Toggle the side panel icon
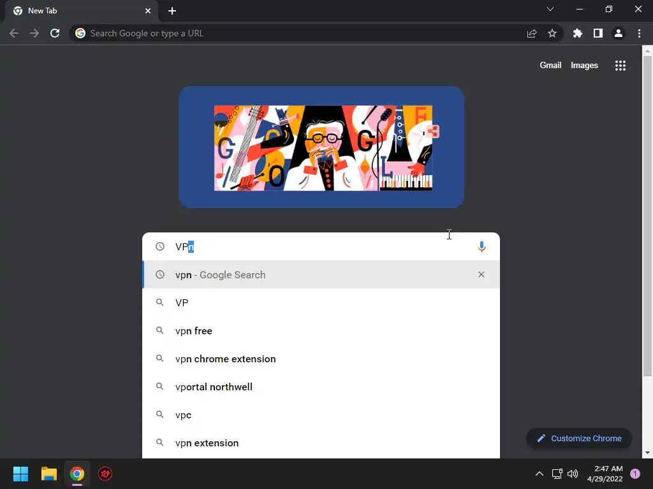This screenshot has height=489, width=653. (x=598, y=33)
